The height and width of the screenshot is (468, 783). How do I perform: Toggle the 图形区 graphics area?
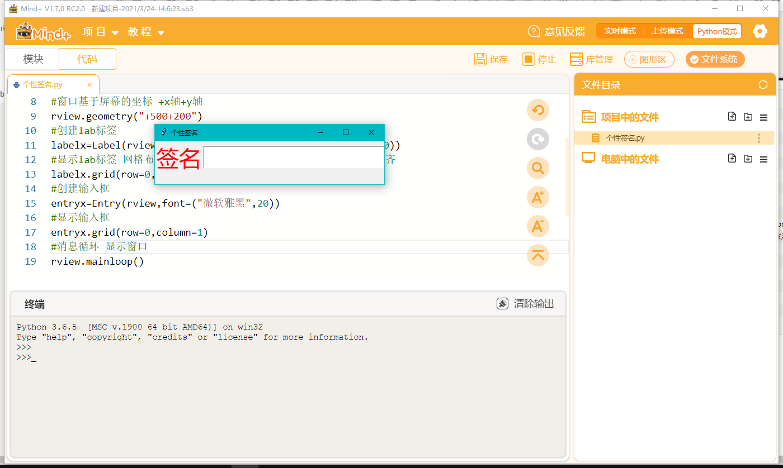[x=649, y=59]
